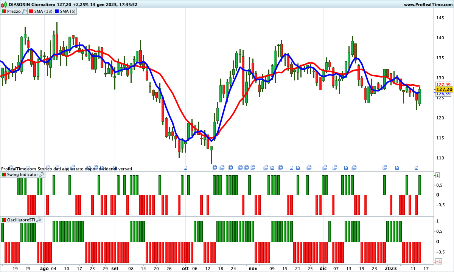454x272 pixels.
Task: Open the isolated news icon in early October
Action: [185, 167]
